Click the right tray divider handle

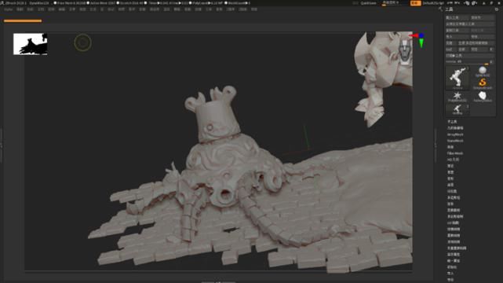tap(436, 145)
